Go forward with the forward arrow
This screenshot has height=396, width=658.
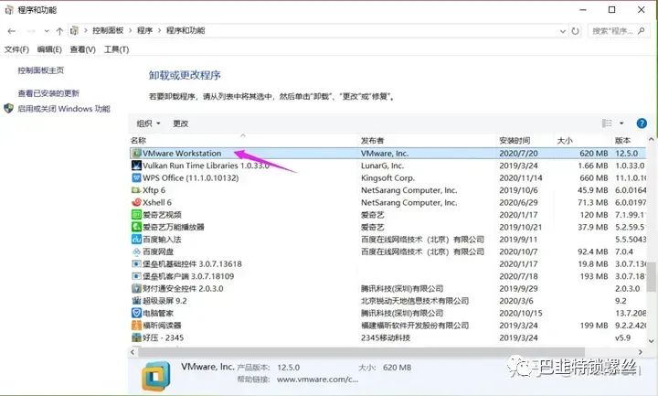(31, 31)
